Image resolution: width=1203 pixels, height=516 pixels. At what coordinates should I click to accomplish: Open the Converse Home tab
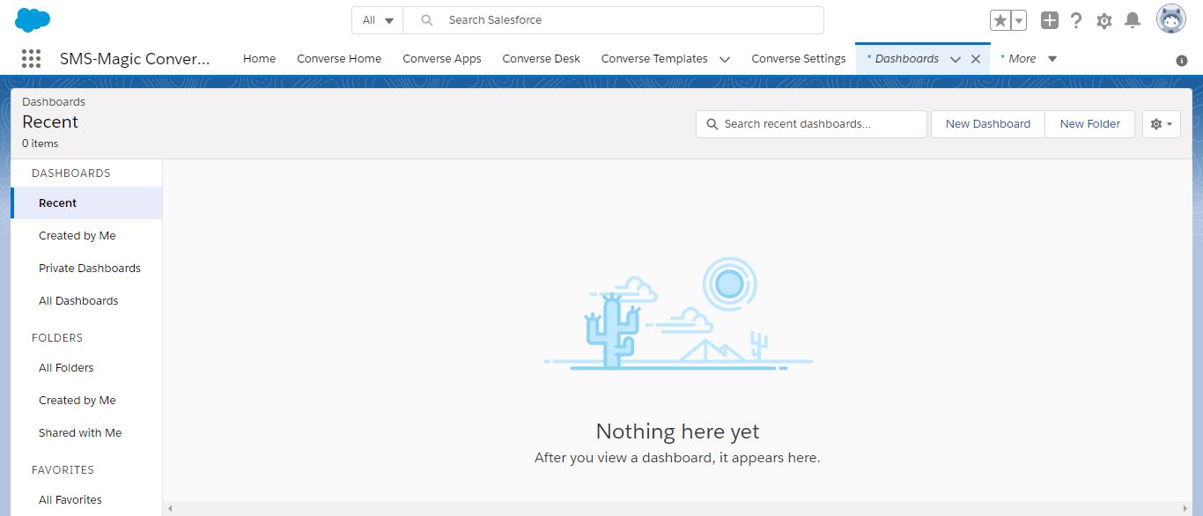tap(339, 59)
